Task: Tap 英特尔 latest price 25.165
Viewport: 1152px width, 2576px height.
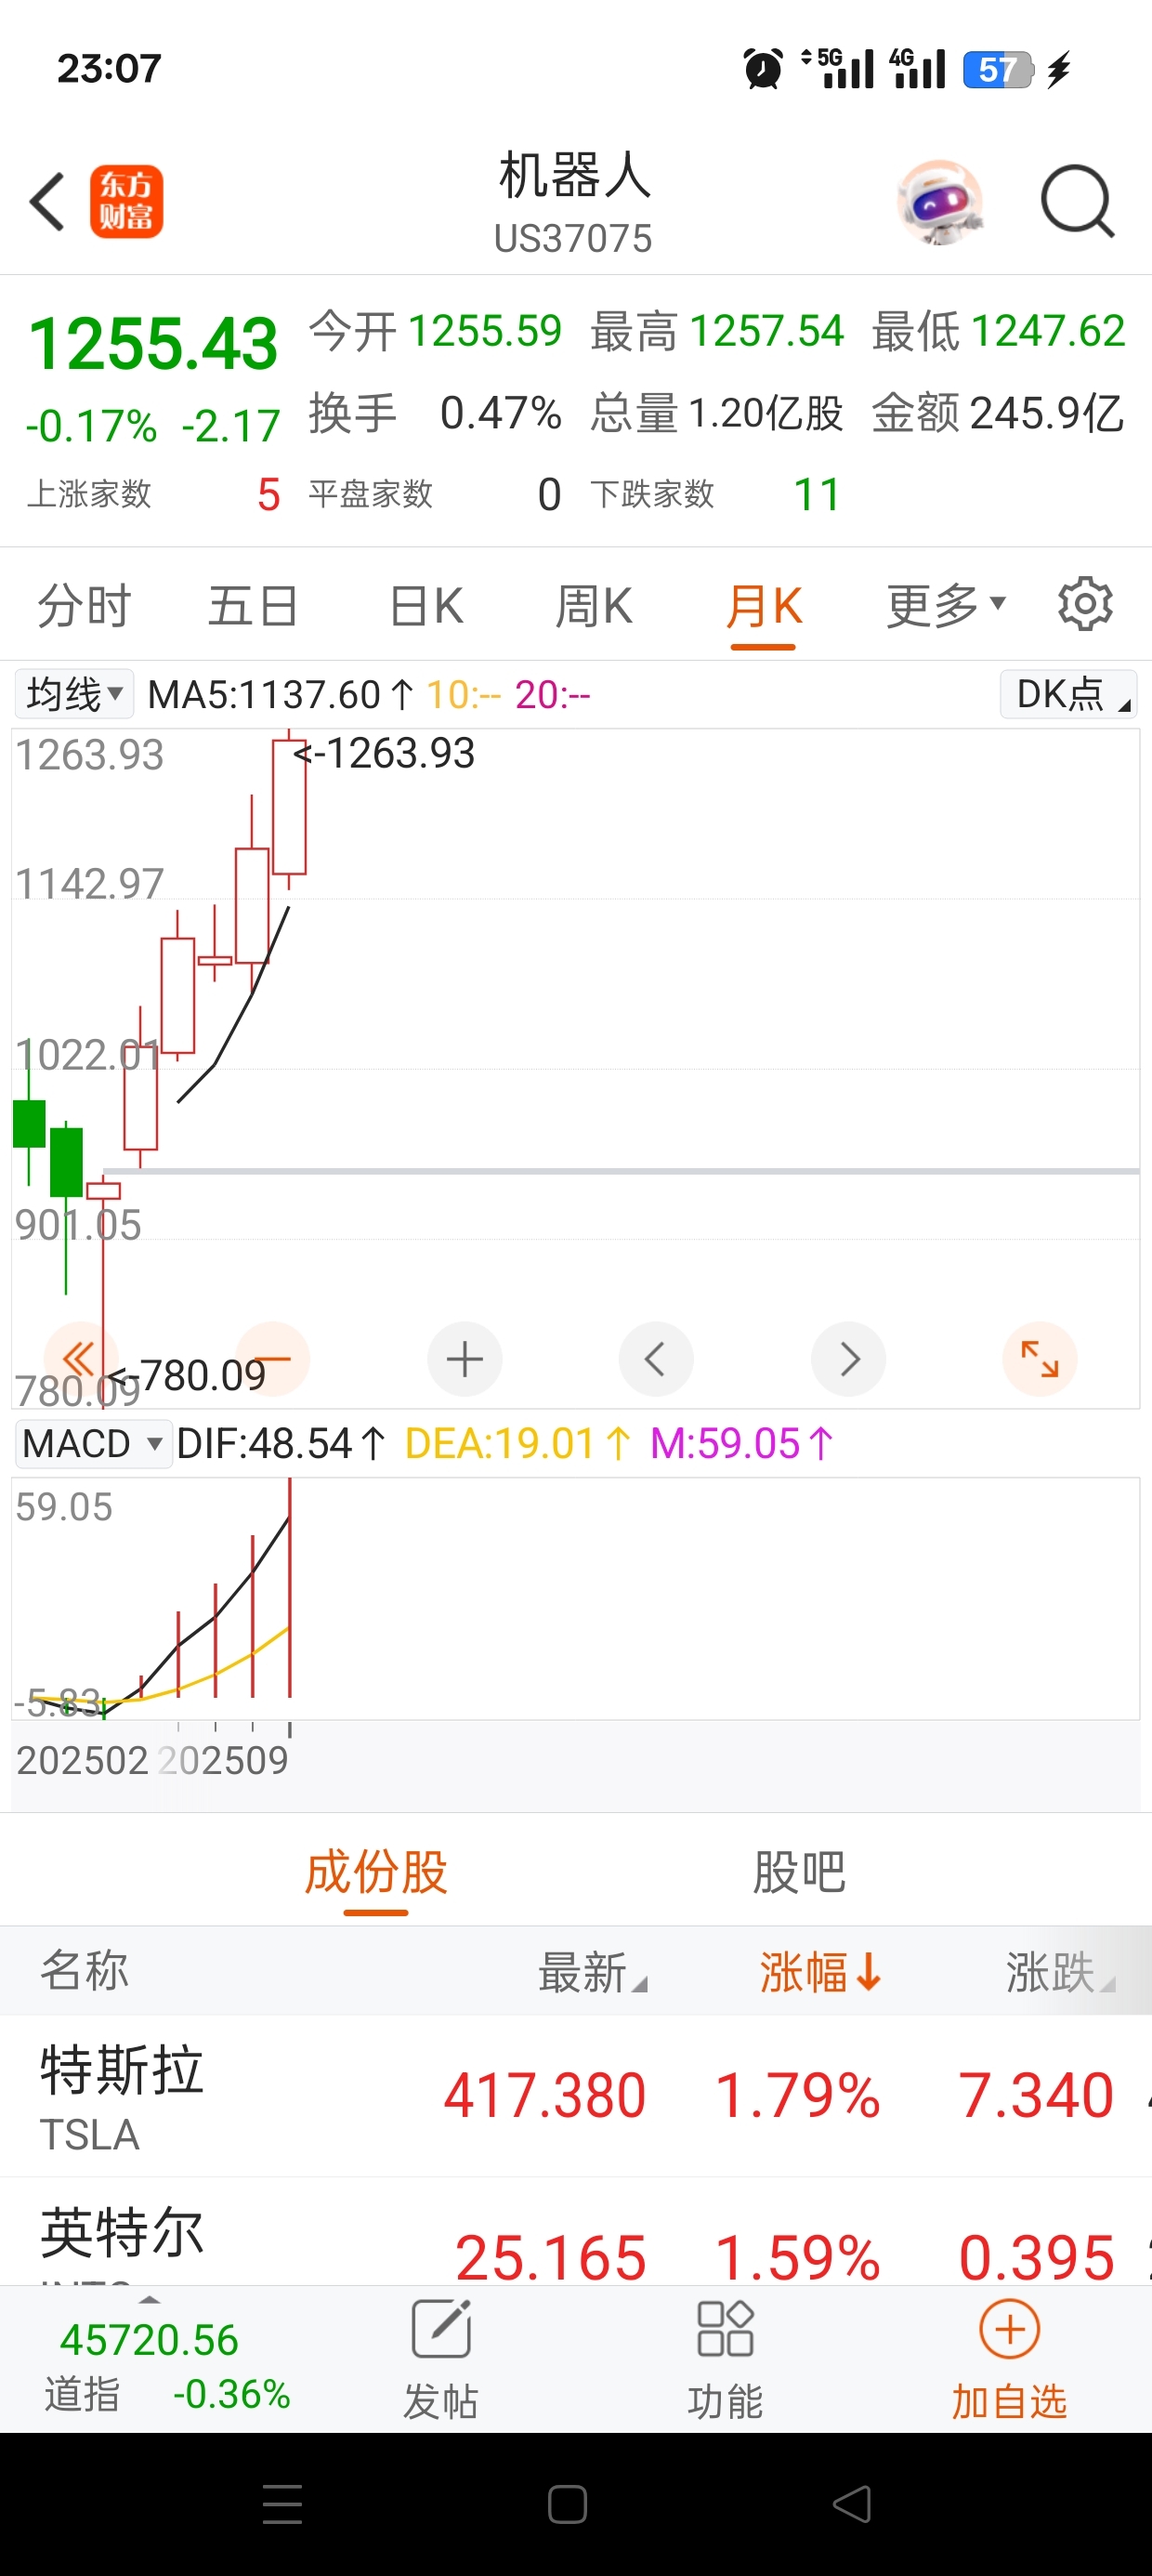Action: (x=550, y=2258)
